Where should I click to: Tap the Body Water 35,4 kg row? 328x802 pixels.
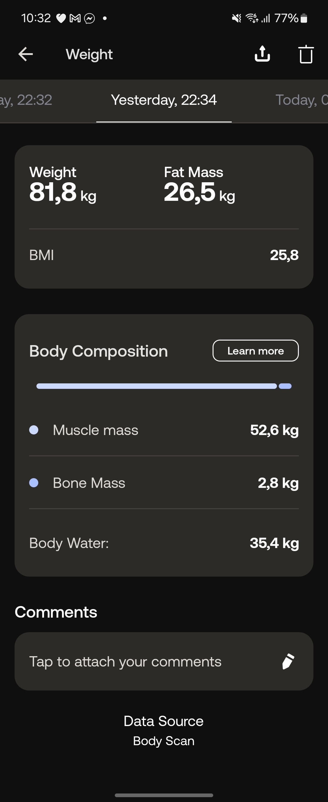pos(164,543)
